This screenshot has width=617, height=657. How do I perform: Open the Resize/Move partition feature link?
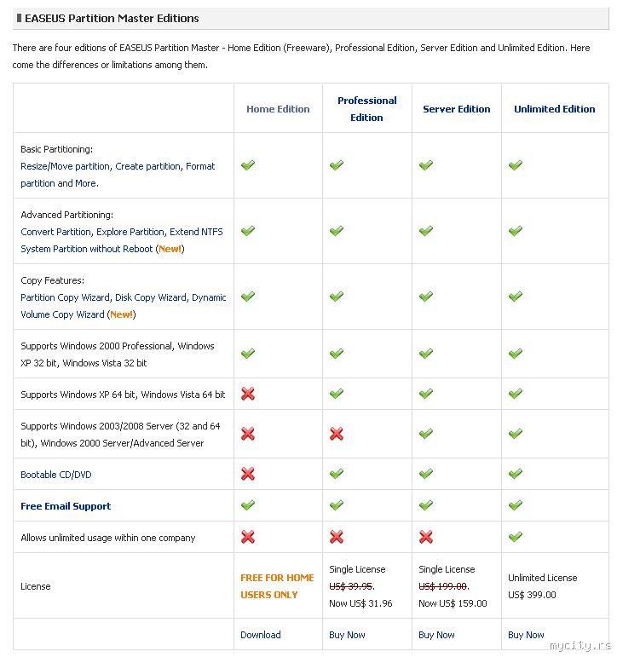pos(65,166)
